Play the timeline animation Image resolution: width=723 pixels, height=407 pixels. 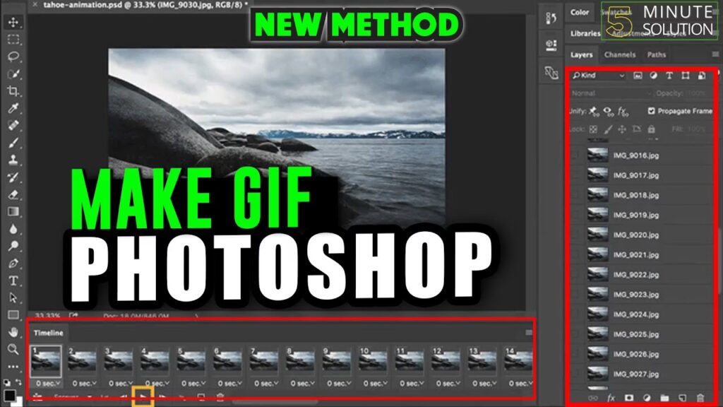[x=143, y=398]
